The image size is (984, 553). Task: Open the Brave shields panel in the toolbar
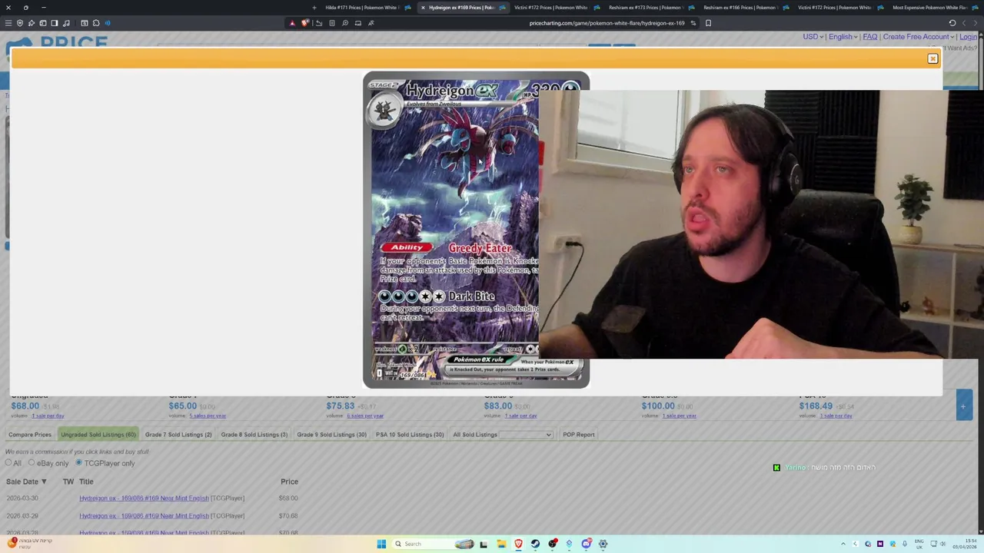304,23
